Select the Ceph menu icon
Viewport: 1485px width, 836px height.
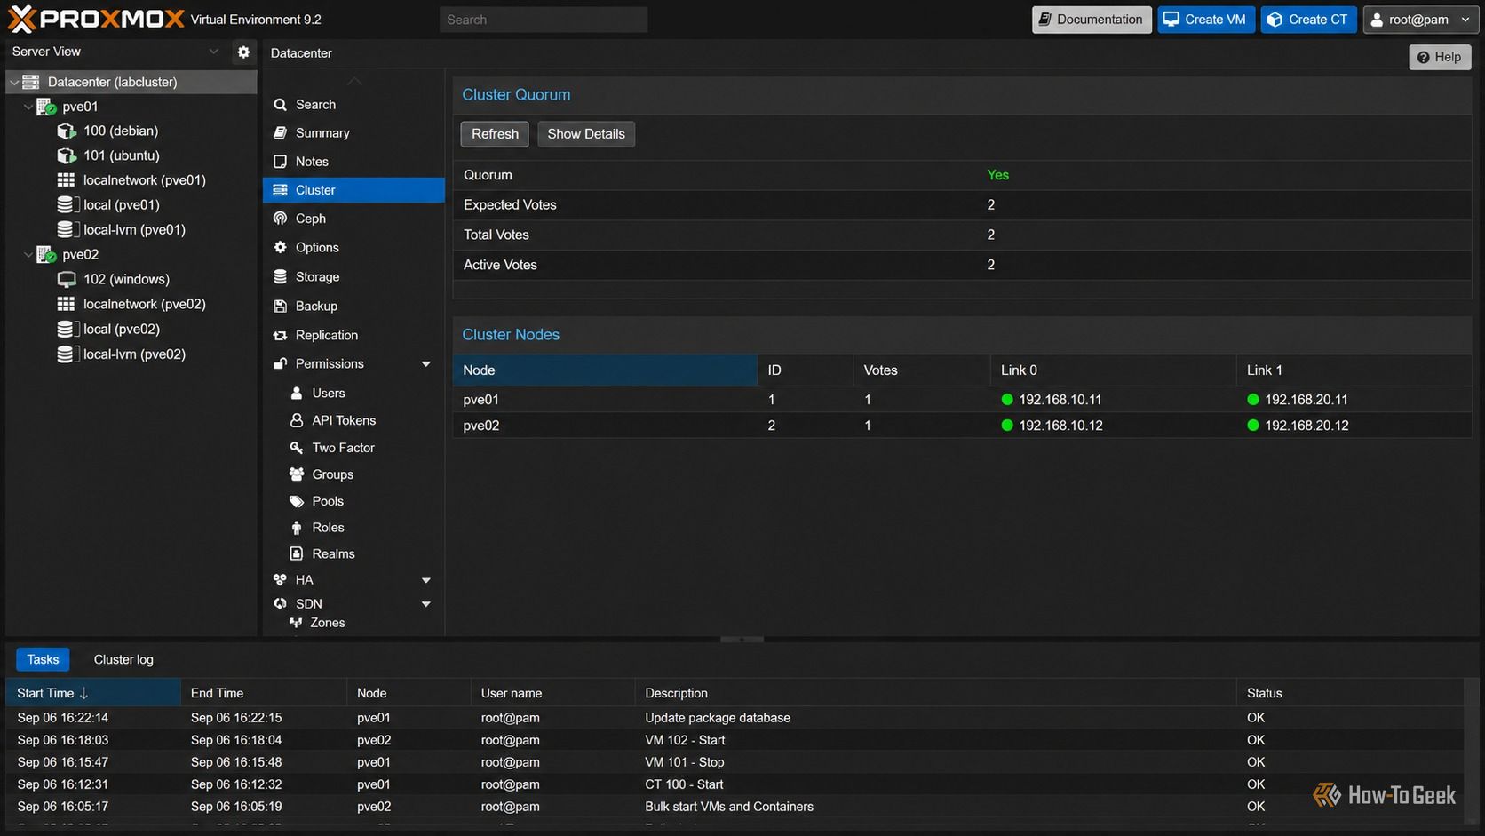click(x=281, y=219)
